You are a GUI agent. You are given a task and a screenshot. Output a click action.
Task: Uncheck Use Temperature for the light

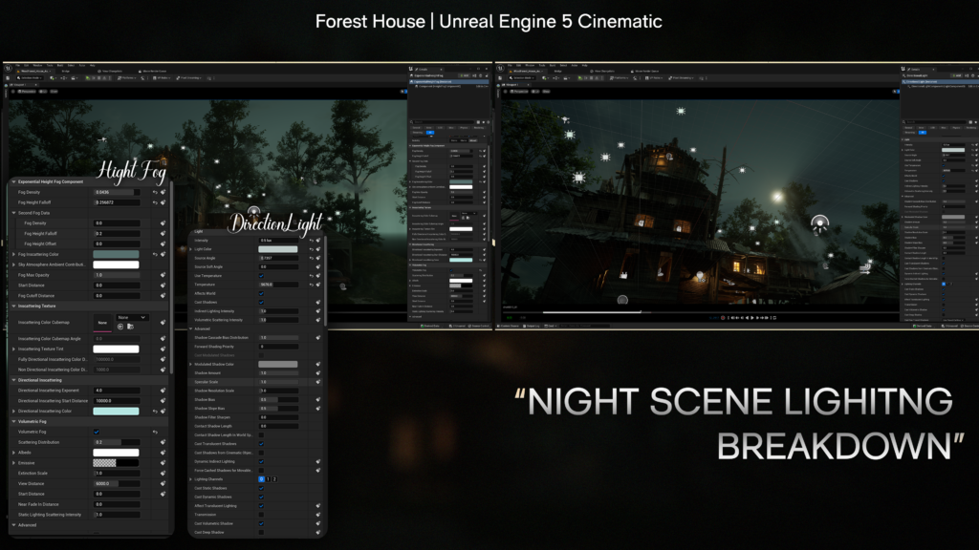click(261, 276)
